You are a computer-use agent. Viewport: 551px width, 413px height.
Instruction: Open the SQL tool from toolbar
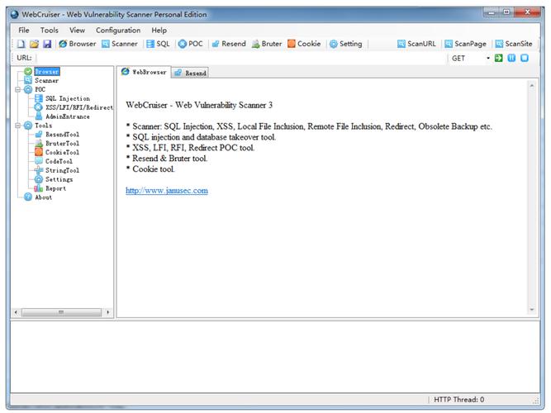click(x=157, y=44)
